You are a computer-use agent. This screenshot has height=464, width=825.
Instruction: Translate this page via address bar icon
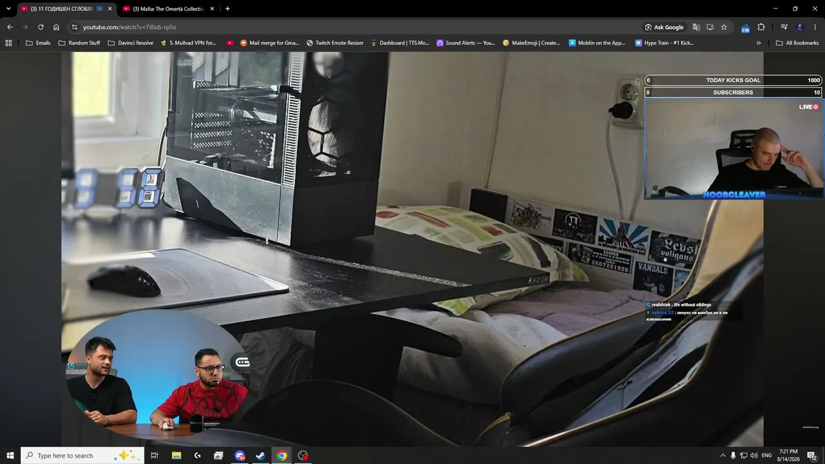pos(696,27)
